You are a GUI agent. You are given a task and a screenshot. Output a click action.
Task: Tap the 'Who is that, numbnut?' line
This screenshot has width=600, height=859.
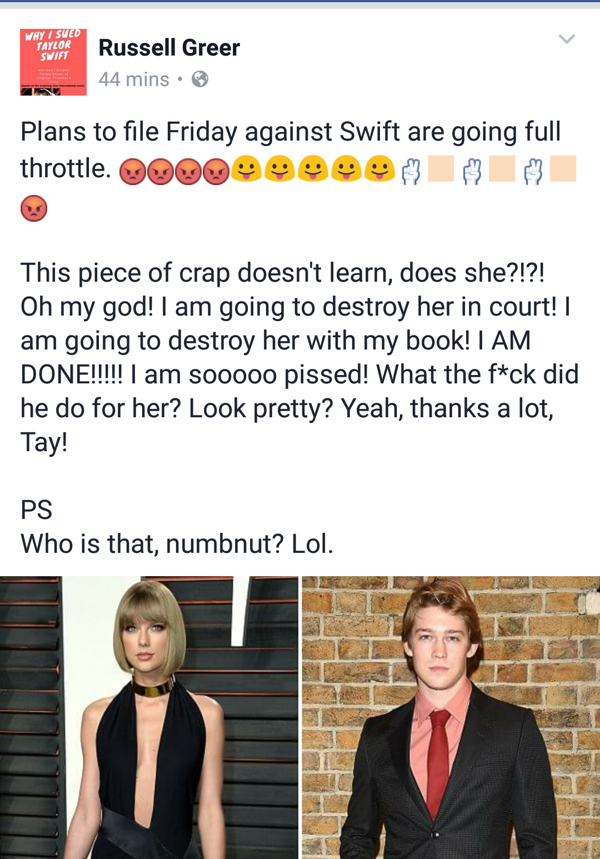pyautogui.click(x=177, y=543)
